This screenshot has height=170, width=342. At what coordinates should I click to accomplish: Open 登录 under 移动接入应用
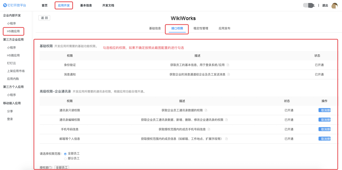point(10,119)
